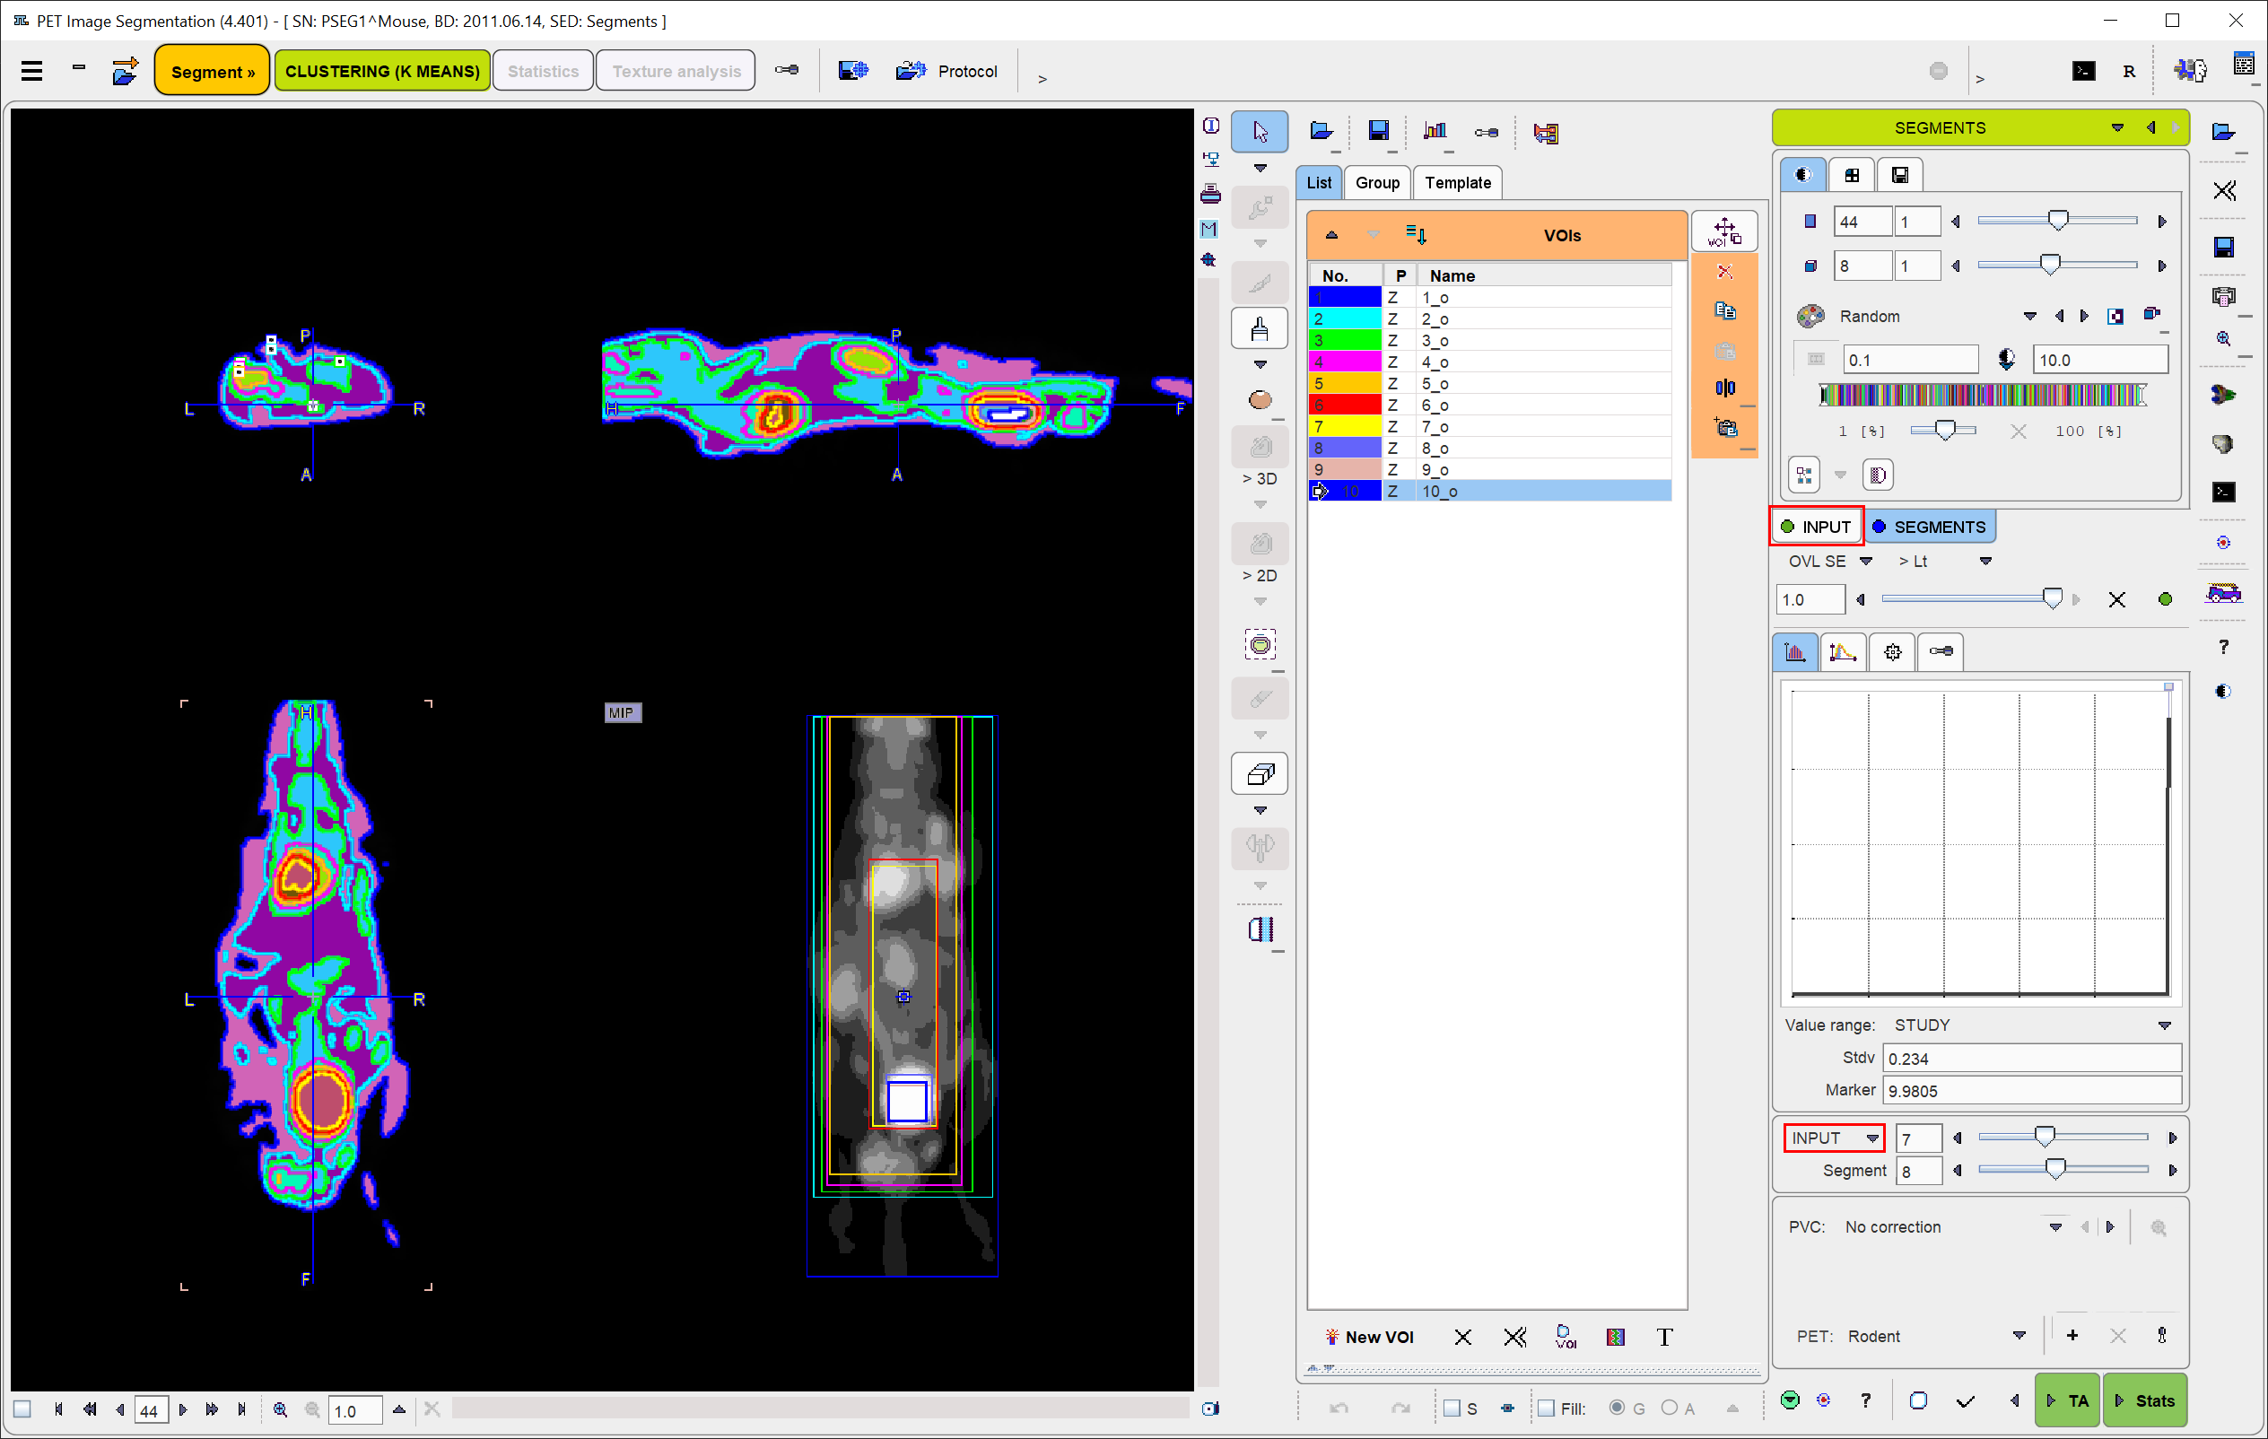Click the slice number field showing 44
Image resolution: width=2268 pixels, height=1439 pixels.
[151, 1409]
